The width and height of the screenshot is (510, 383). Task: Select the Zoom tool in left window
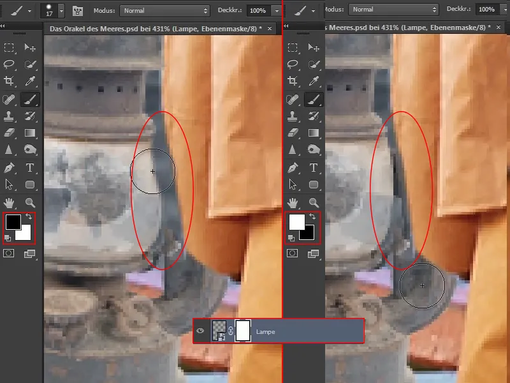click(30, 202)
